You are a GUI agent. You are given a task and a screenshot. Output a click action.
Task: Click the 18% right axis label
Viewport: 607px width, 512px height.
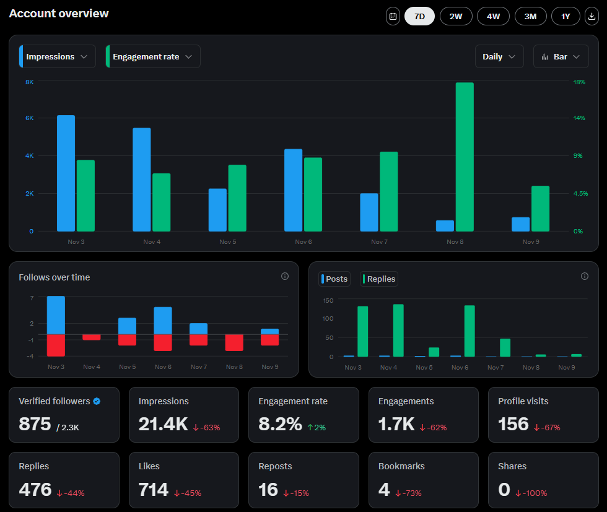(x=579, y=82)
